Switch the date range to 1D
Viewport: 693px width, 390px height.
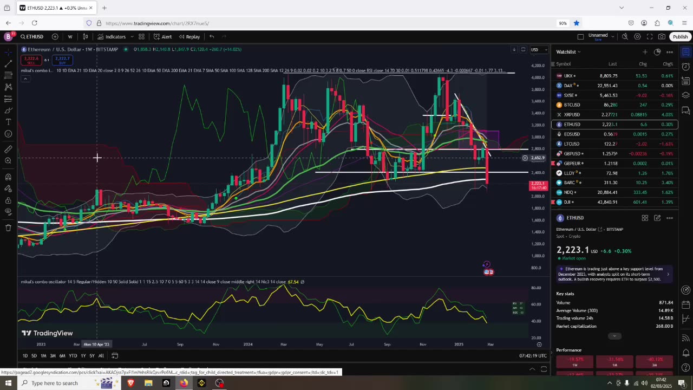(x=25, y=356)
